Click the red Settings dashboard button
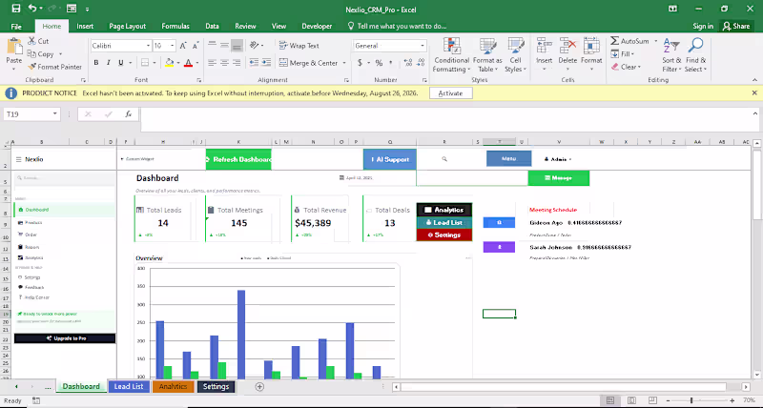763x408 pixels. (x=444, y=235)
